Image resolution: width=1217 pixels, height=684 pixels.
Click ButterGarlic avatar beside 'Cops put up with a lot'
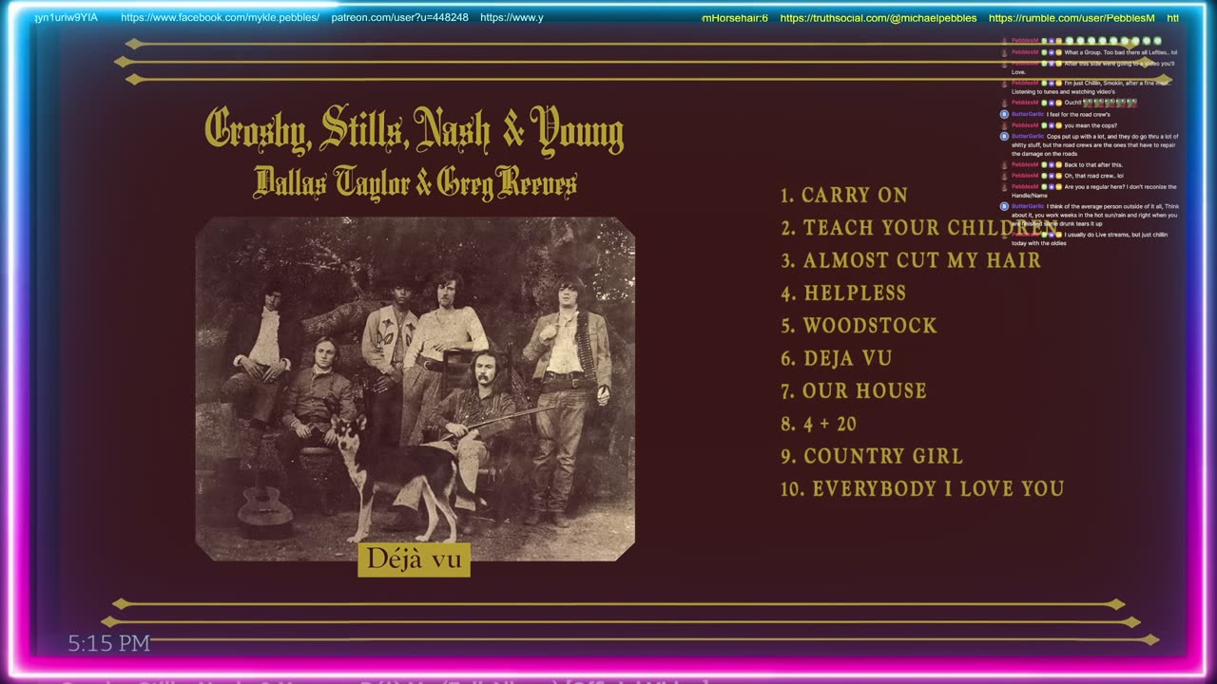tap(1004, 137)
